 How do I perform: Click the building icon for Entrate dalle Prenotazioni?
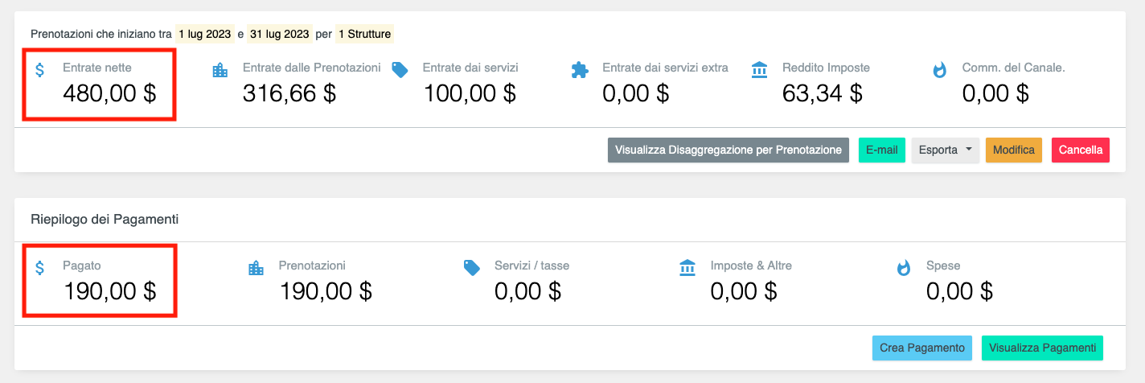tap(220, 70)
